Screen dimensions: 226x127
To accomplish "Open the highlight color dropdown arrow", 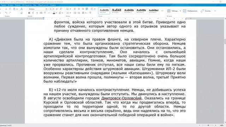I will [63, 13].
